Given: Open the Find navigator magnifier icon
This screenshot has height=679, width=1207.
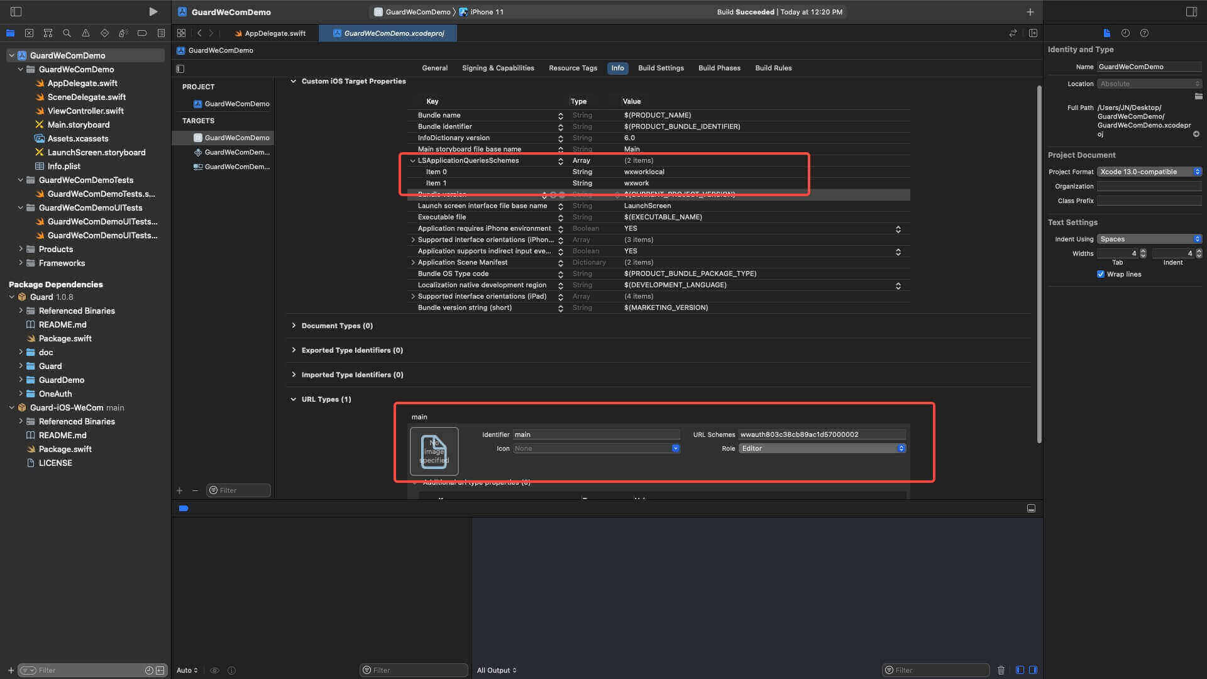Looking at the screenshot, I should 67,33.
